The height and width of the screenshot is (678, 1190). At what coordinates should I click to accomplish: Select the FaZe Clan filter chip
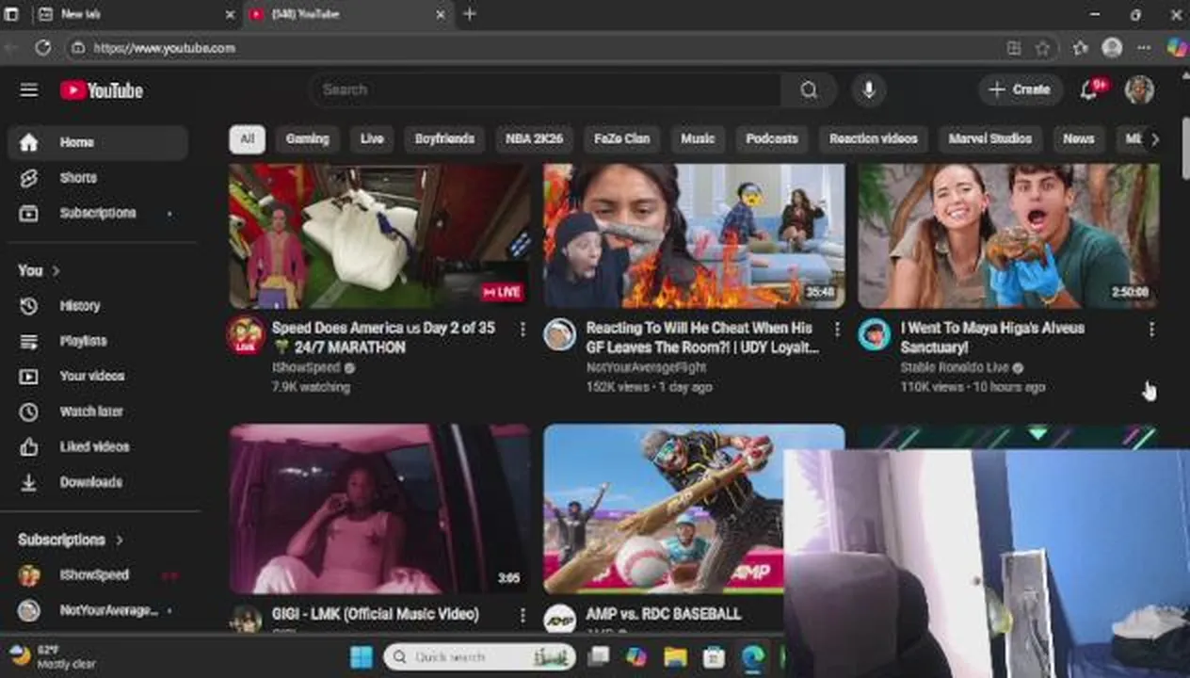(x=622, y=139)
